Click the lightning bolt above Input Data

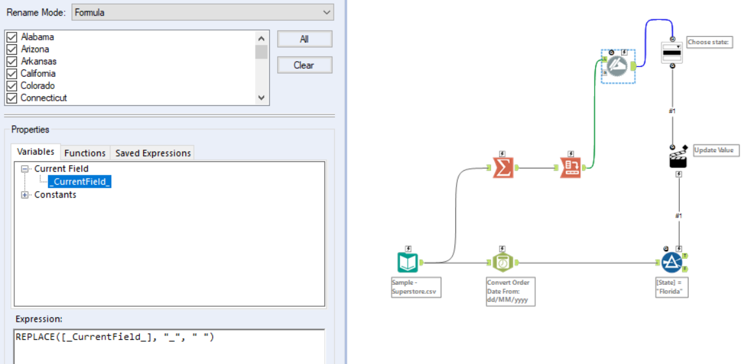[408, 248]
